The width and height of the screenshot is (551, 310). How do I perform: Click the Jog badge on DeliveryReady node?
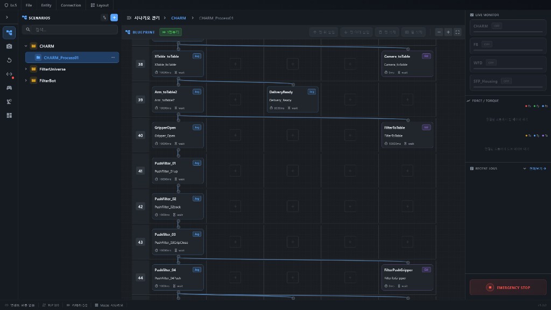(312, 91)
